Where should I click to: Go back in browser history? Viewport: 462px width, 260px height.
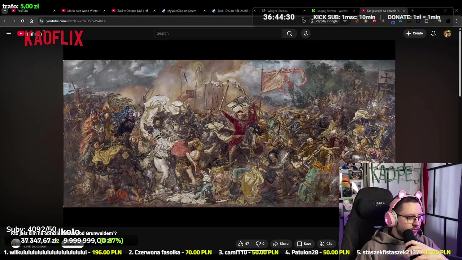tap(5, 21)
